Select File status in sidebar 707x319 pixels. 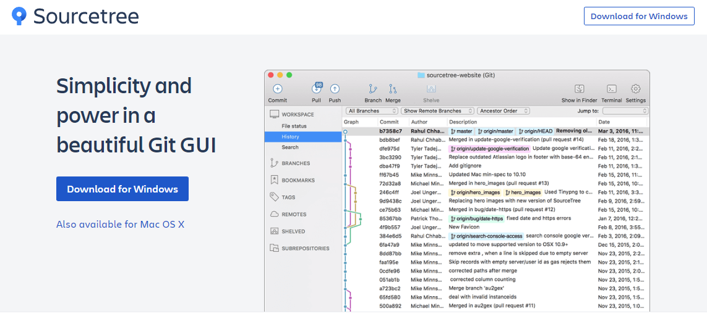(294, 126)
